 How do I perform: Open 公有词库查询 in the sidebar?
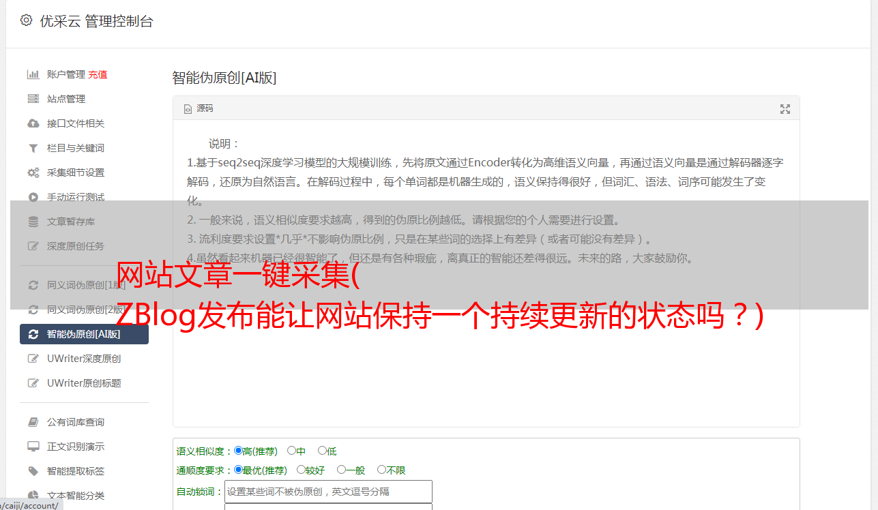(x=76, y=422)
